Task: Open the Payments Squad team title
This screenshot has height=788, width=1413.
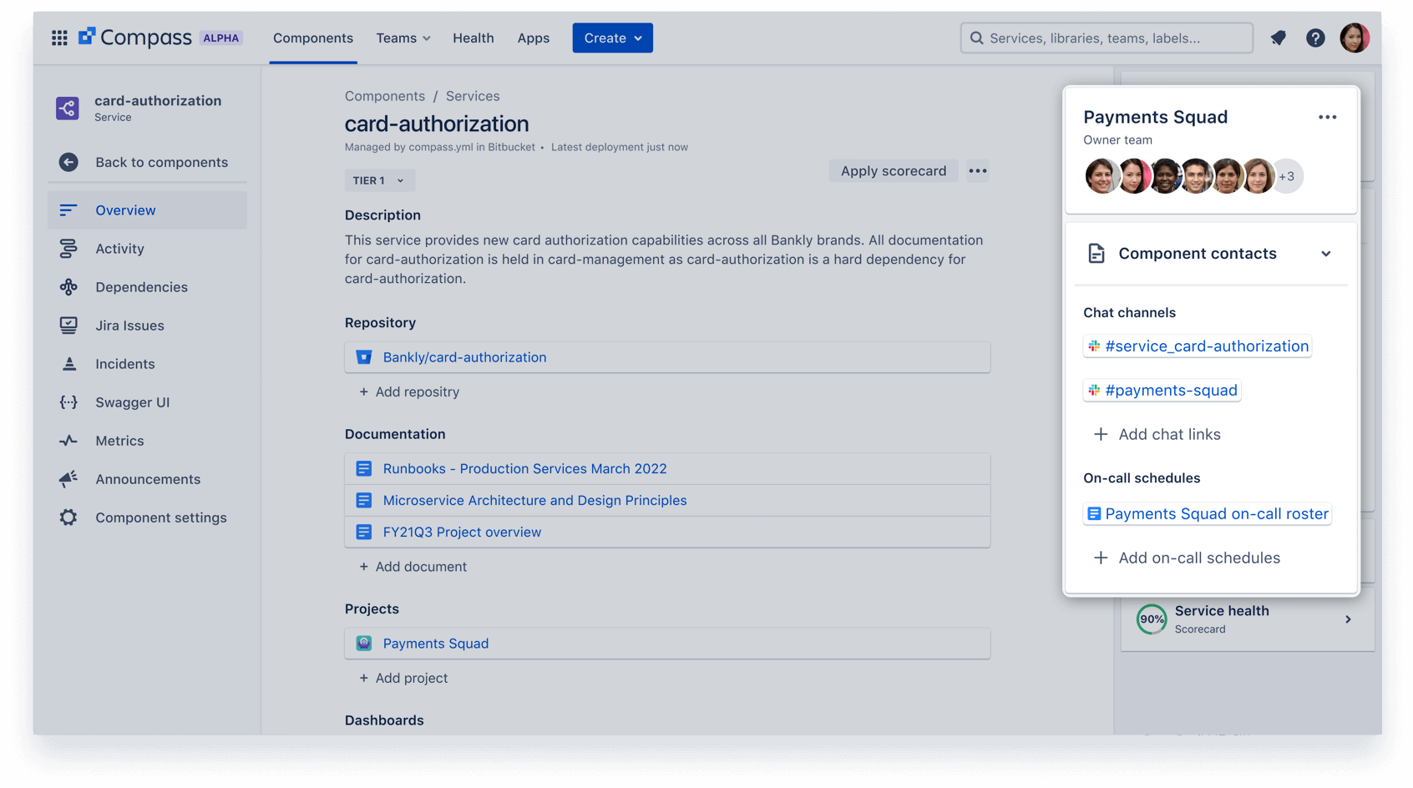Action: [x=1155, y=118]
